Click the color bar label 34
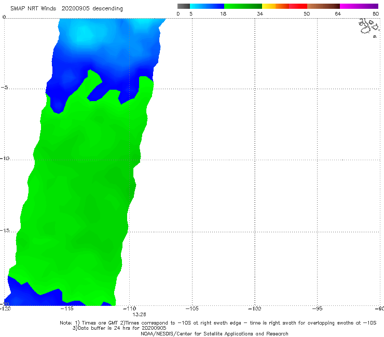The height and width of the screenshot is (337, 384). tap(260, 14)
